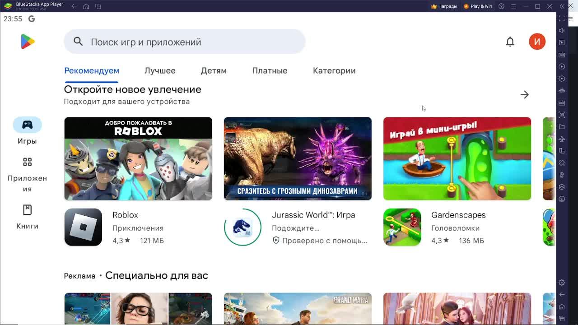Toggle full screen from side toolbar
Screen dimensions: 578x325
click(562, 19)
